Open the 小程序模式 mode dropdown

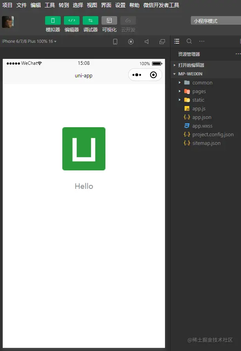pos(216,21)
